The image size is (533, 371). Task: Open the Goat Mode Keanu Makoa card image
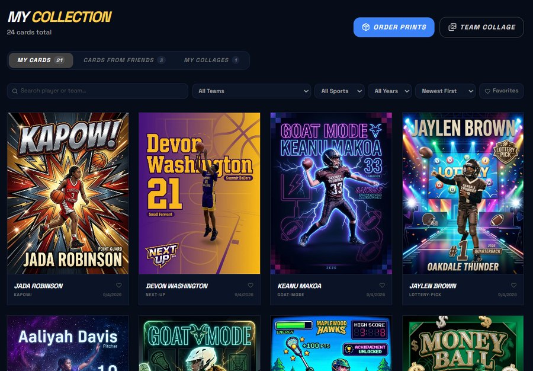point(331,193)
